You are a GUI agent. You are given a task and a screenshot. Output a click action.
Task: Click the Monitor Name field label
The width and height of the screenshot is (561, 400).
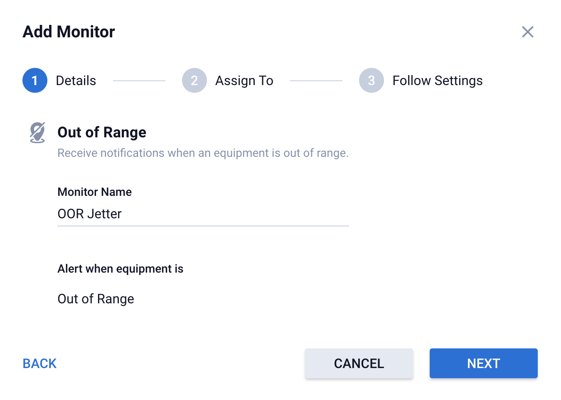point(95,192)
